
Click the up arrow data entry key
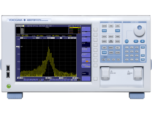coord(142,41)
